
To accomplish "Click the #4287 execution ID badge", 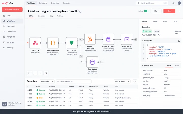I will pos(157,31).
